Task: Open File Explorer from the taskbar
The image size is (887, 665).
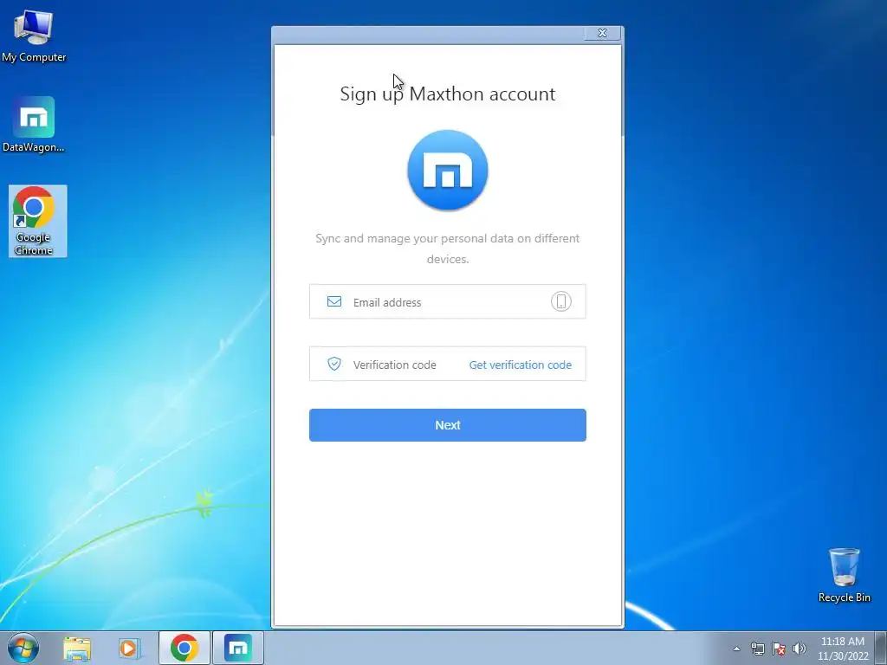Action: point(77,648)
